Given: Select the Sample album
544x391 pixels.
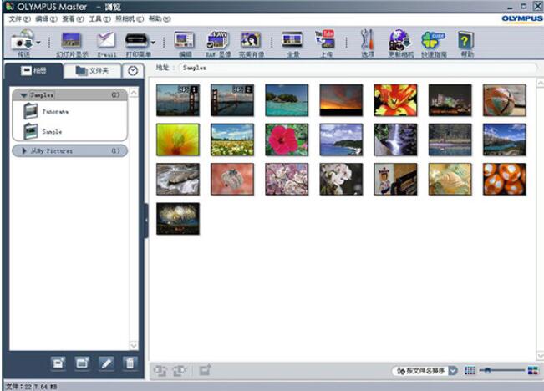Looking at the screenshot, I should 43,131.
